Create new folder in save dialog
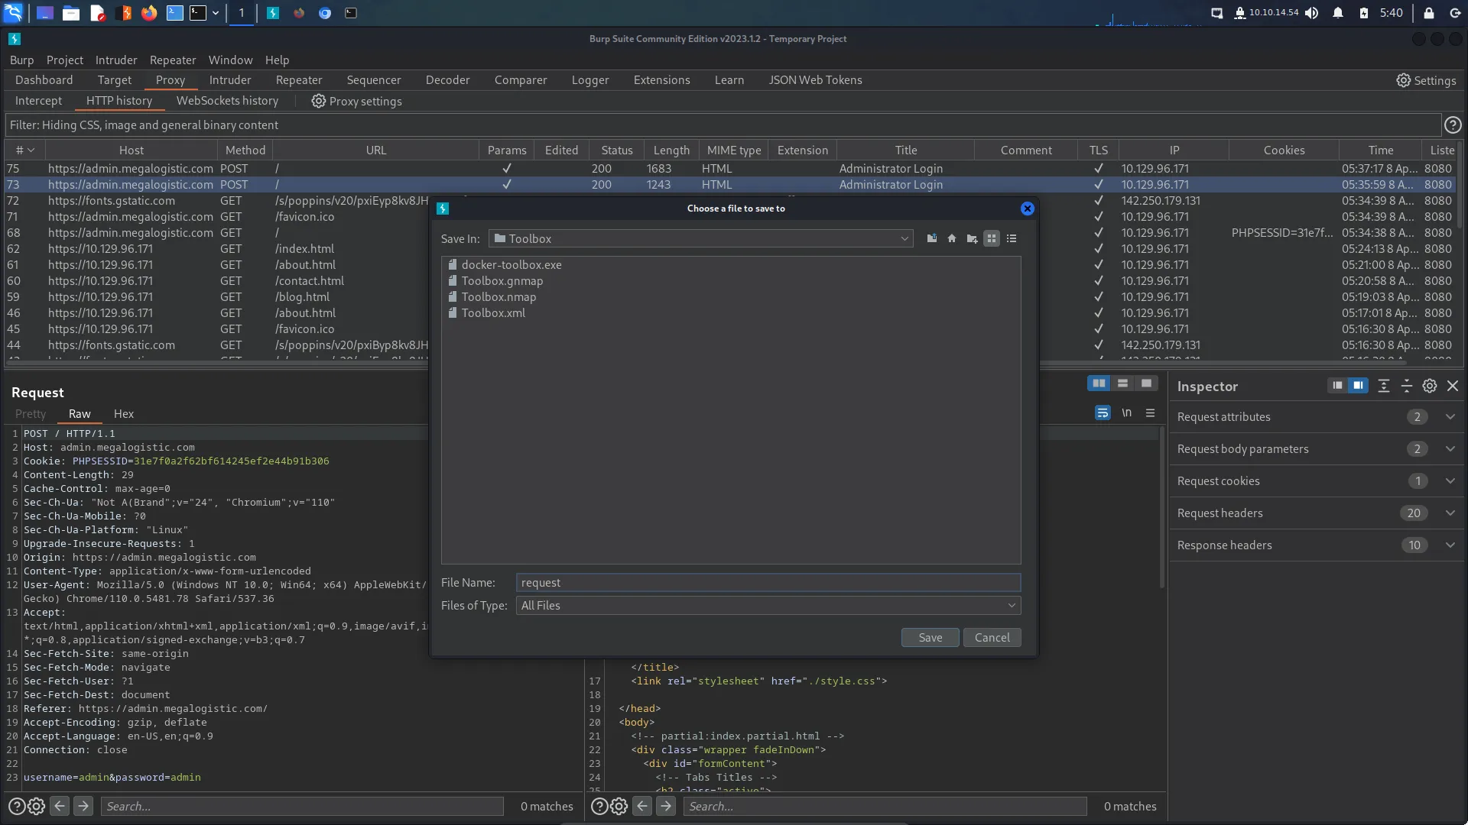Image resolution: width=1468 pixels, height=825 pixels. tap(972, 238)
